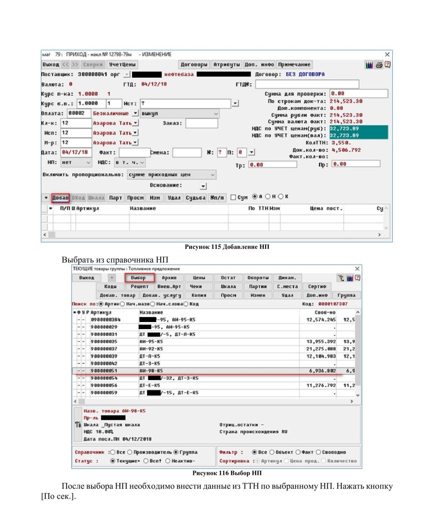The width and height of the screenshot is (434, 512).
Task: Click the УчетЦены button
Action: click(x=122, y=65)
